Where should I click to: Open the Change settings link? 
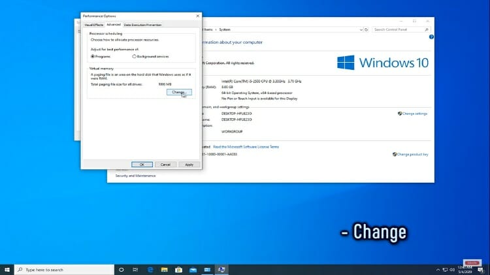point(414,114)
